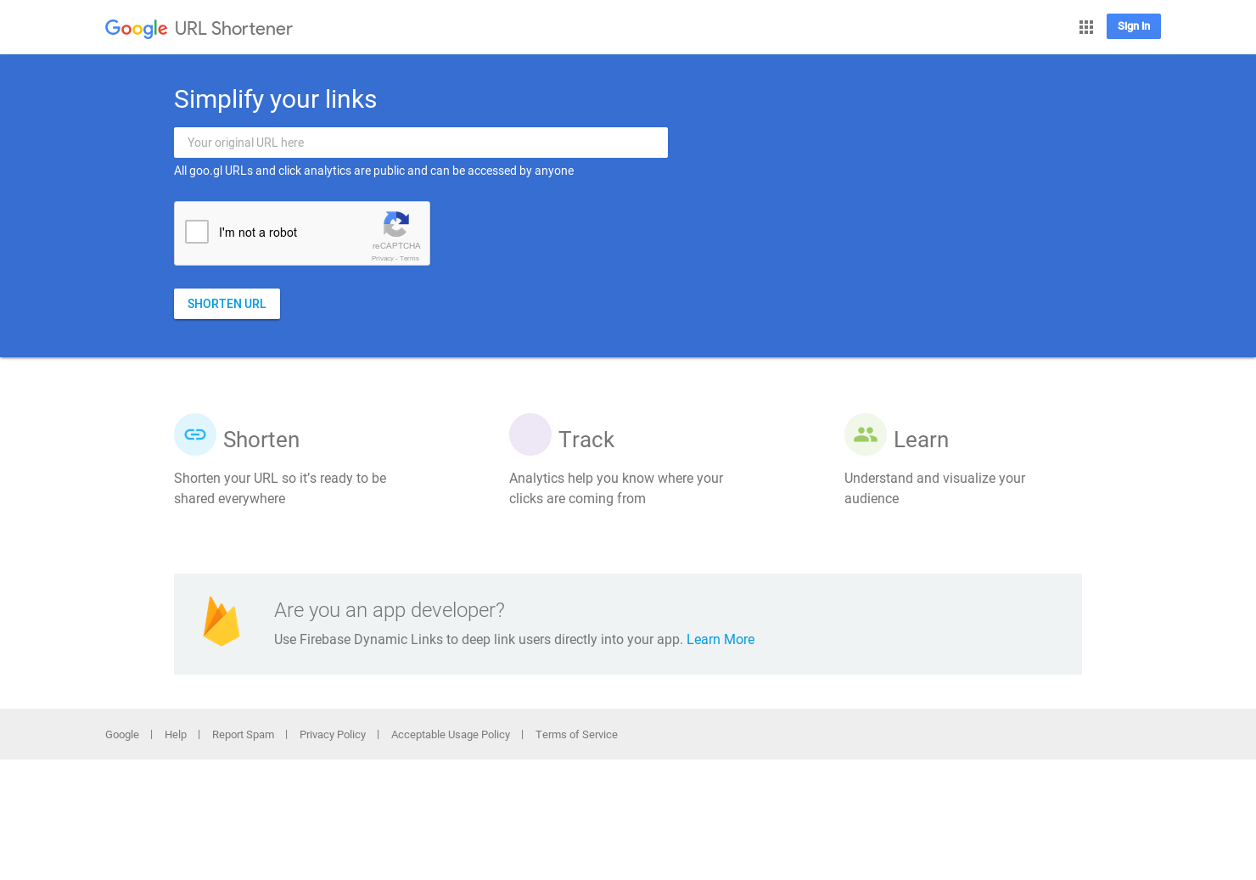The height and width of the screenshot is (880, 1256).
Task: Click the Learn section heading
Action: click(921, 440)
